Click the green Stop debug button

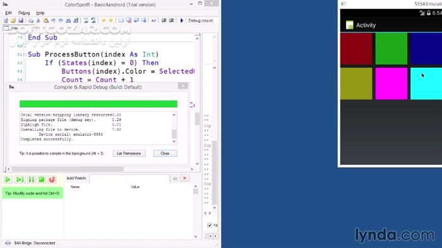(x=42, y=179)
